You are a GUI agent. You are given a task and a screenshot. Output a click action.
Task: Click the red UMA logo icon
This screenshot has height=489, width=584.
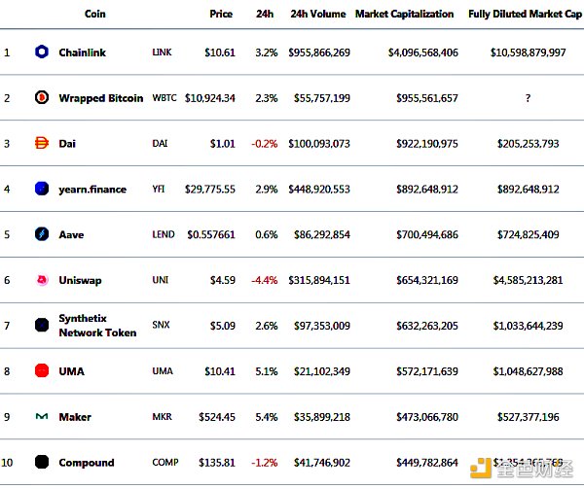click(x=42, y=370)
